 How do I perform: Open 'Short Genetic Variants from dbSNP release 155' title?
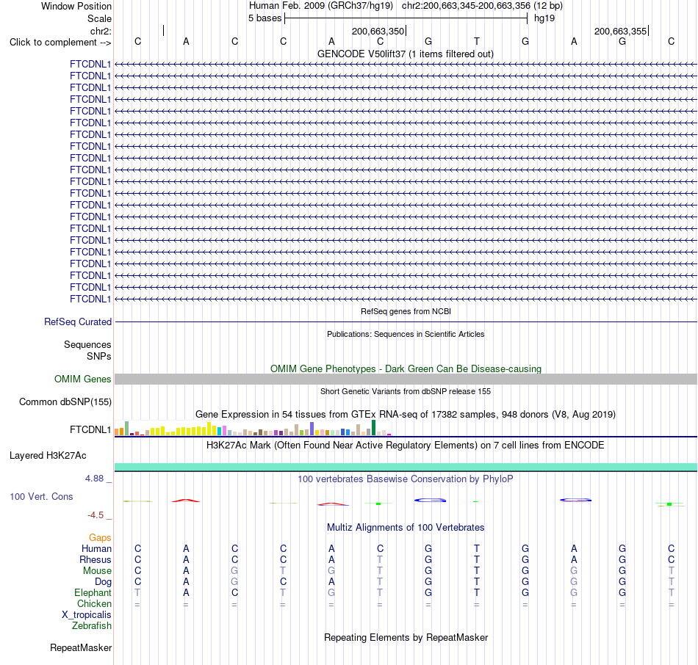[x=406, y=391]
